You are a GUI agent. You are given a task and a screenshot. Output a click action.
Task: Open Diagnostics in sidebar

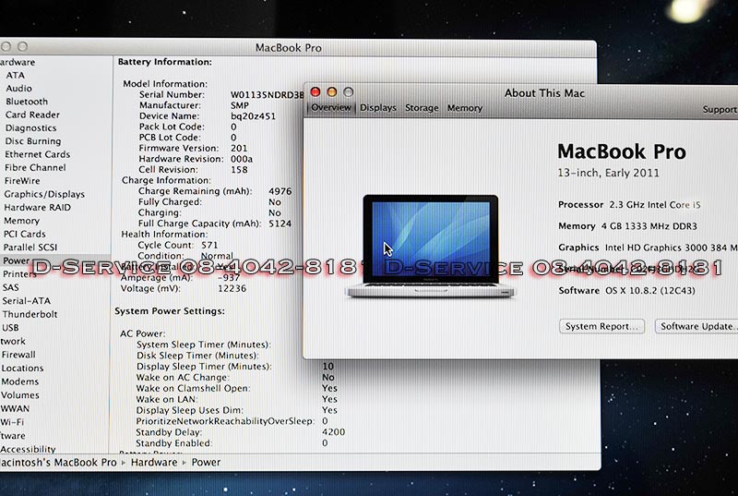pyautogui.click(x=30, y=128)
